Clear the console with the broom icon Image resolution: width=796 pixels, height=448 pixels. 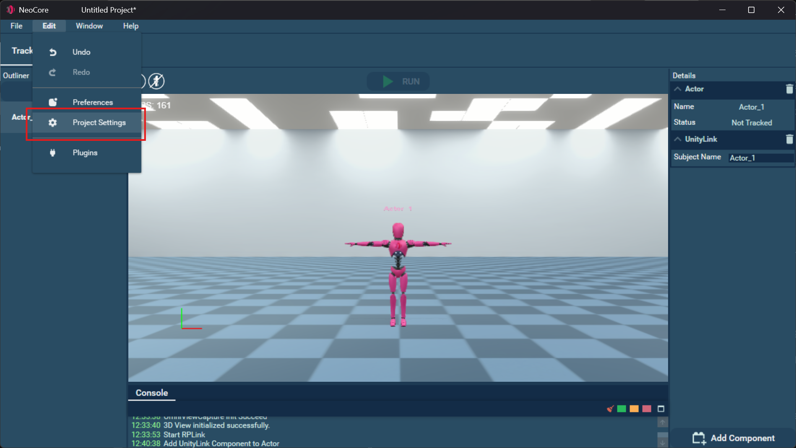tap(610, 409)
